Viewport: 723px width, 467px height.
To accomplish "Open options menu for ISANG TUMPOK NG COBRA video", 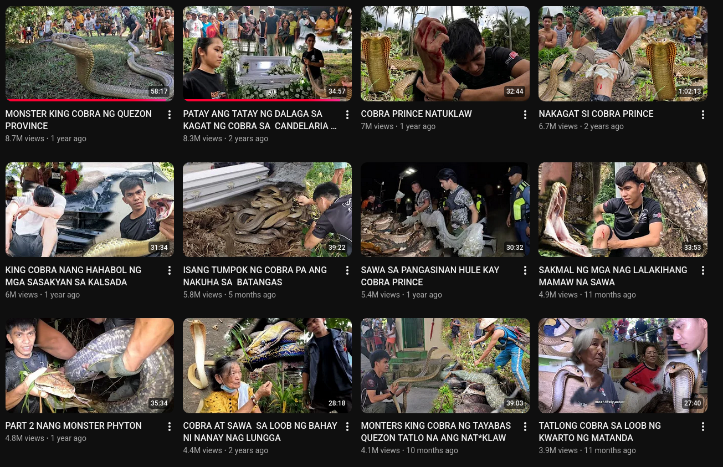I will point(347,271).
